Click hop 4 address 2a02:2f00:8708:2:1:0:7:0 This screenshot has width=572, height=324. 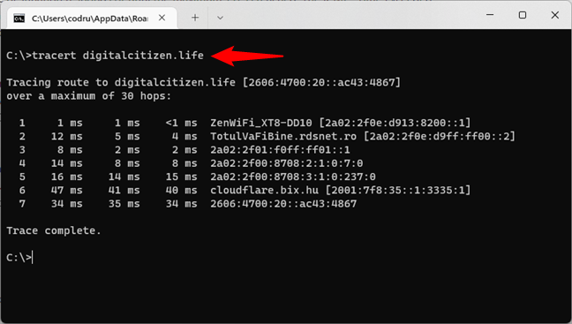[286, 163]
